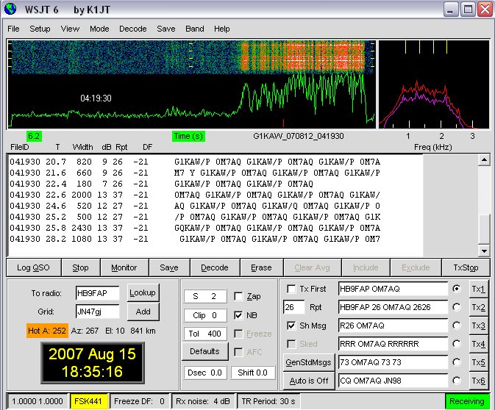Click the To radio callsign field
Viewport: 495px width, 410px height.
point(97,292)
